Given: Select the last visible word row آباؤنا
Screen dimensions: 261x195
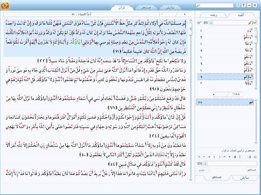Looking at the screenshot, I should click(225, 83).
